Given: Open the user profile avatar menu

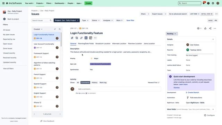Looking at the screenshot, I should [x=218, y=3].
